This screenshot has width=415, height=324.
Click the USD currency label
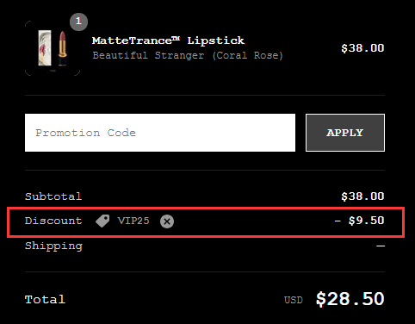(294, 300)
